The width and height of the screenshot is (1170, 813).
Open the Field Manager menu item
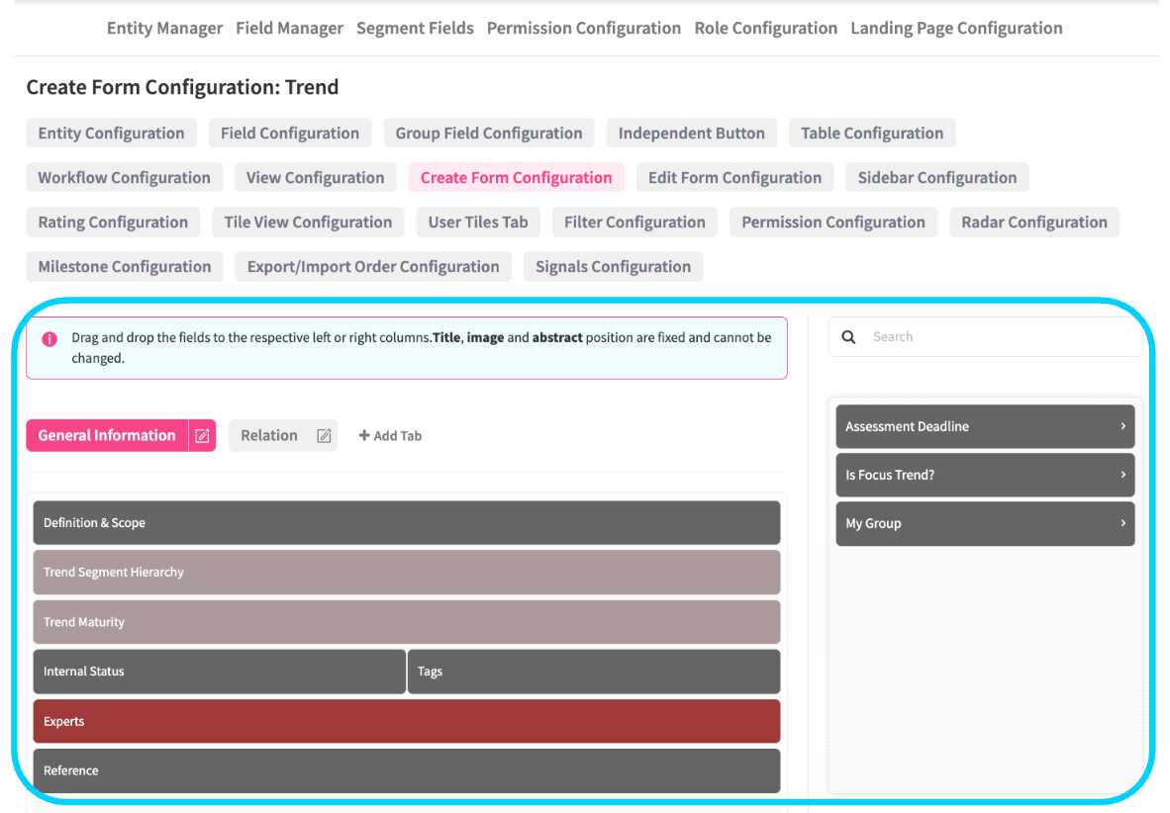point(289,29)
